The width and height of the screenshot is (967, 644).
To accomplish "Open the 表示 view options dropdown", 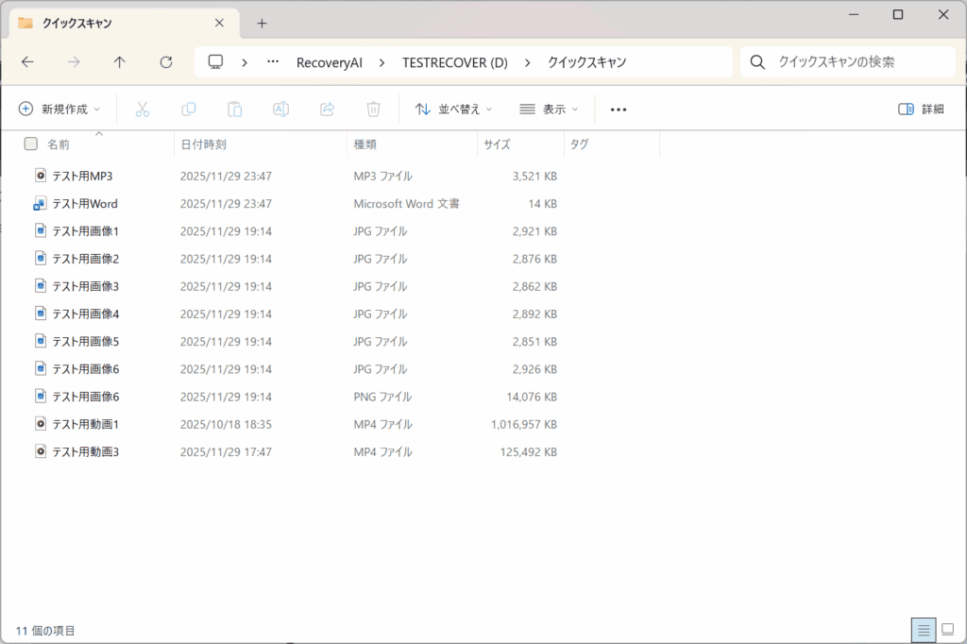I will click(x=549, y=110).
